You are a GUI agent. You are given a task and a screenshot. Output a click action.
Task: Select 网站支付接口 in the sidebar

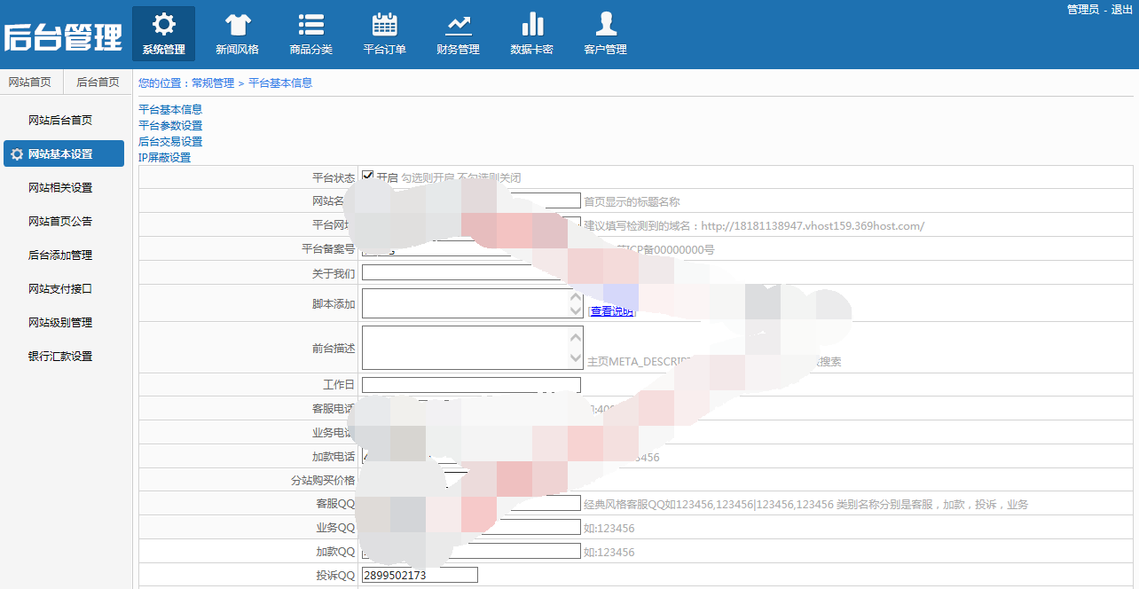click(x=60, y=288)
